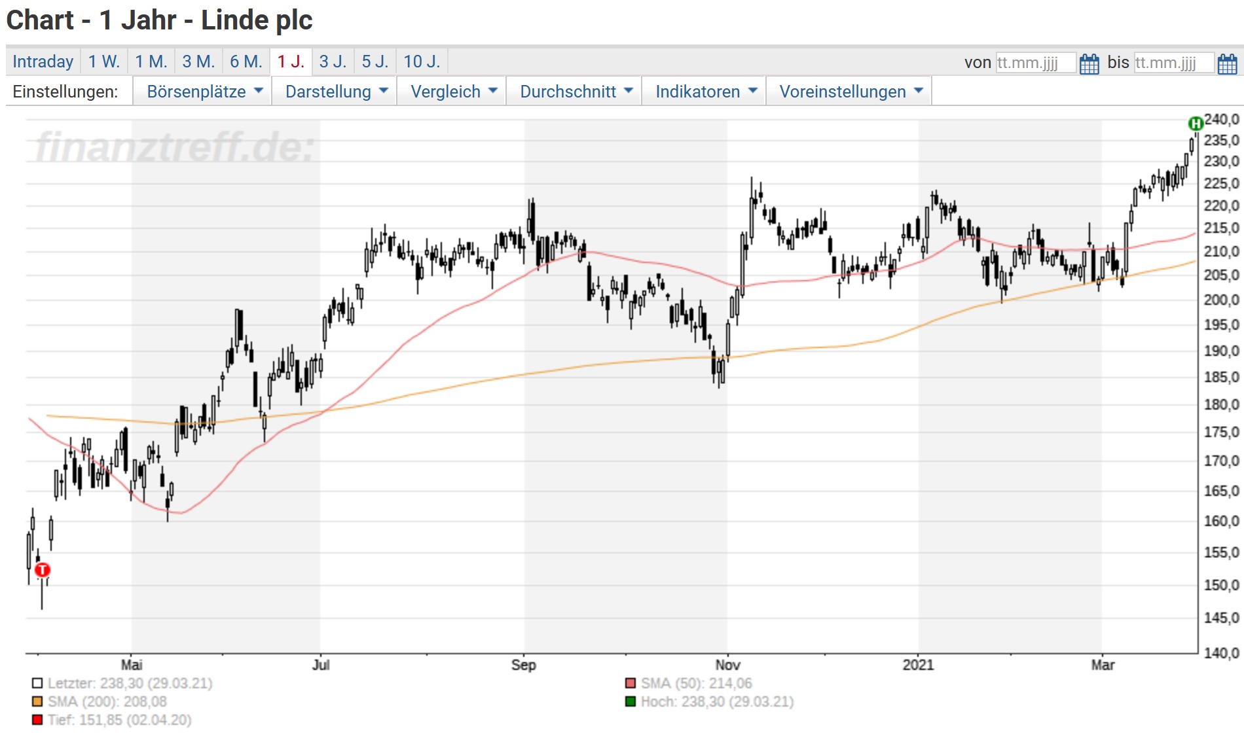Select the 1 W. time range tab
This screenshot has width=1244, height=738.
pyautogui.click(x=104, y=61)
